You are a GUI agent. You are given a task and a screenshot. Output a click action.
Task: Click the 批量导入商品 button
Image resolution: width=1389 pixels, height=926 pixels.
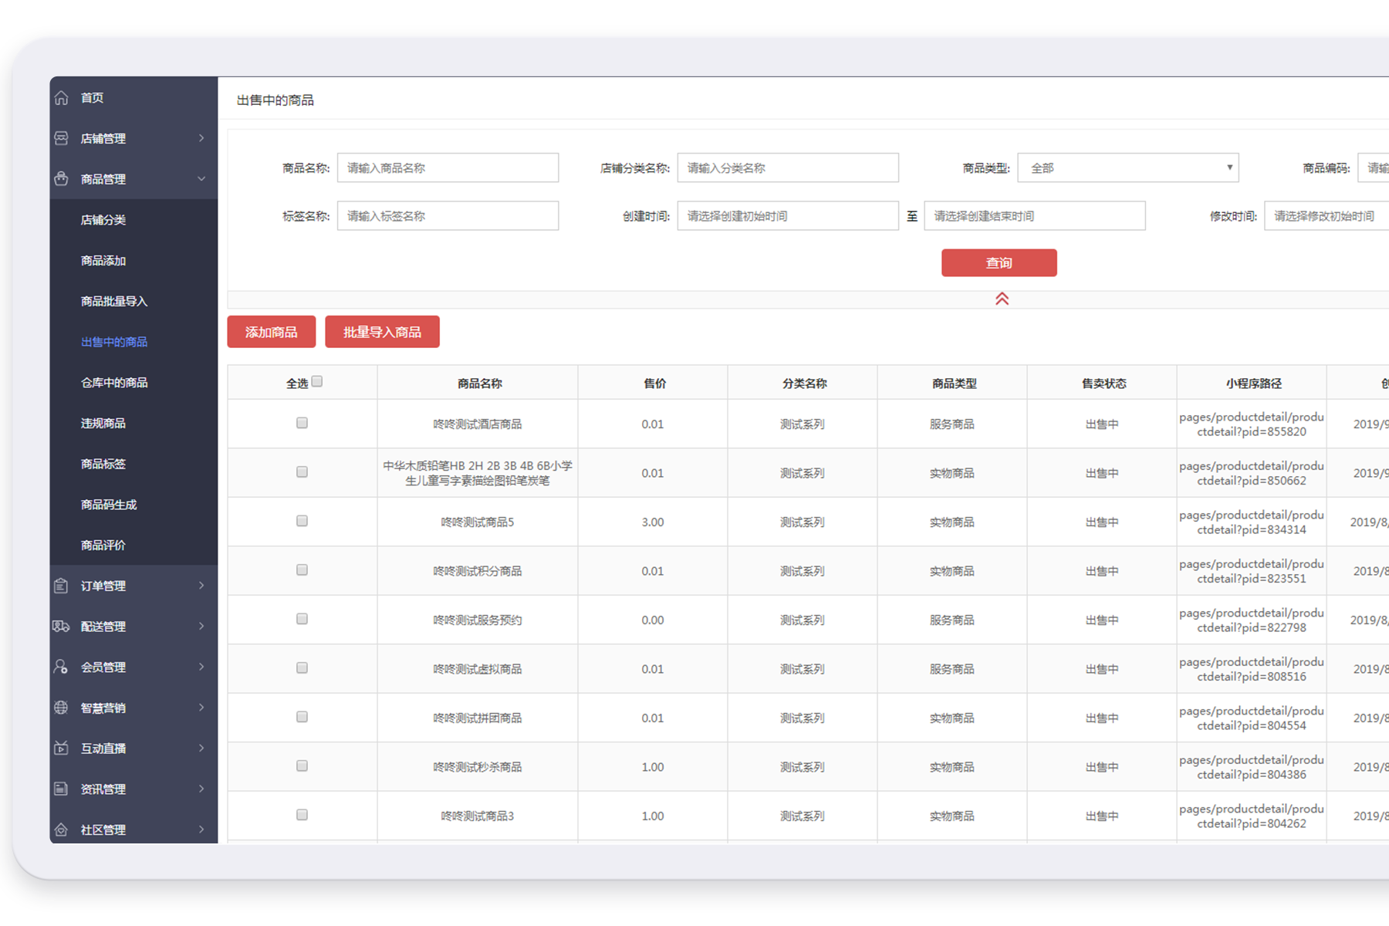[382, 332]
